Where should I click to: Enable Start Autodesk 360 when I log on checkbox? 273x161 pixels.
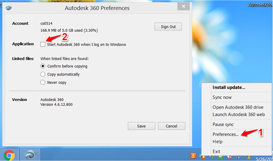(43, 44)
